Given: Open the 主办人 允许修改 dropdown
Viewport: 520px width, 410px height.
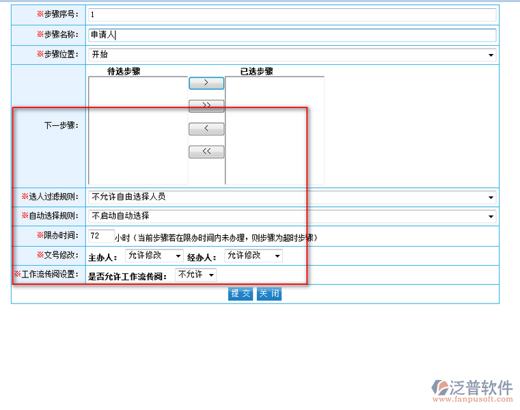Looking at the screenshot, I should [x=154, y=256].
